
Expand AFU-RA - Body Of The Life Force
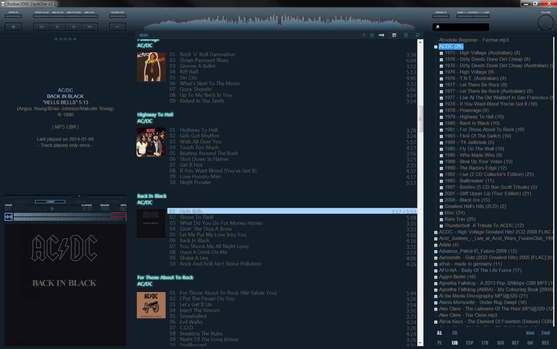click(436, 270)
